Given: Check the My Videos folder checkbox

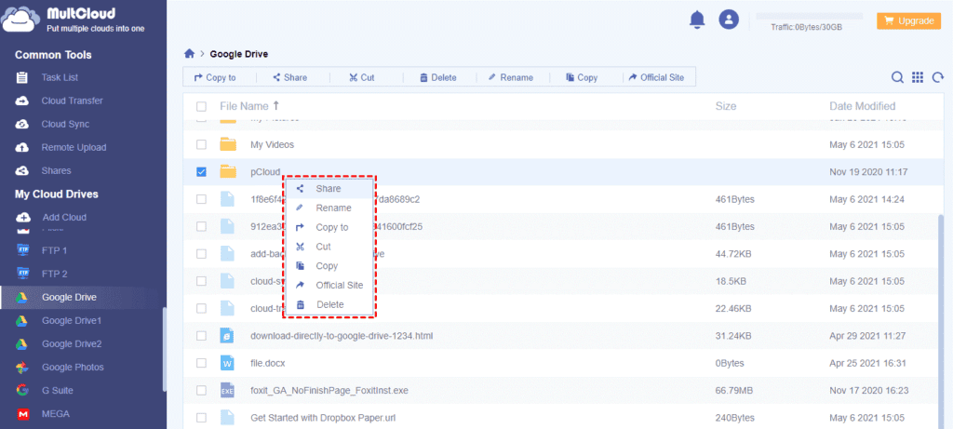Looking at the screenshot, I should tap(201, 144).
